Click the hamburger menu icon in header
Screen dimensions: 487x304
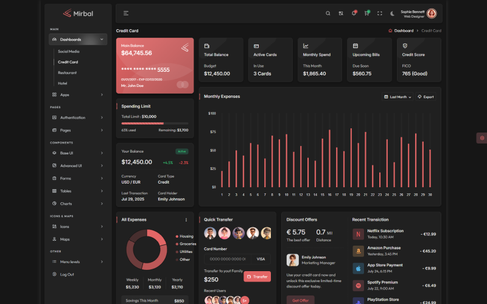click(x=125, y=13)
